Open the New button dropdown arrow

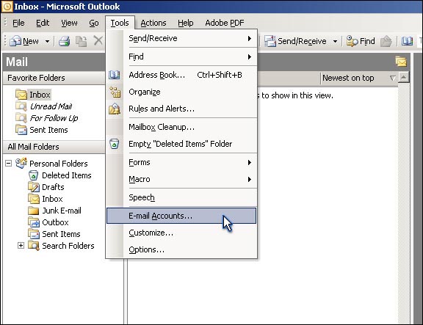tap(47, 42)
